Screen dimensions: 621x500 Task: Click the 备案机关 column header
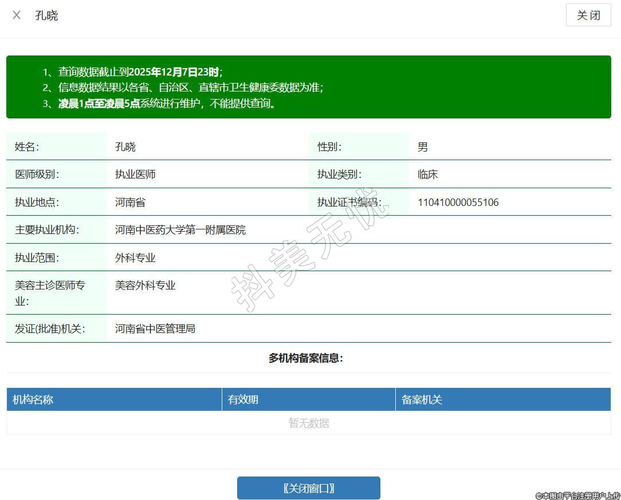pyautogui.click(x=422, y=399)
